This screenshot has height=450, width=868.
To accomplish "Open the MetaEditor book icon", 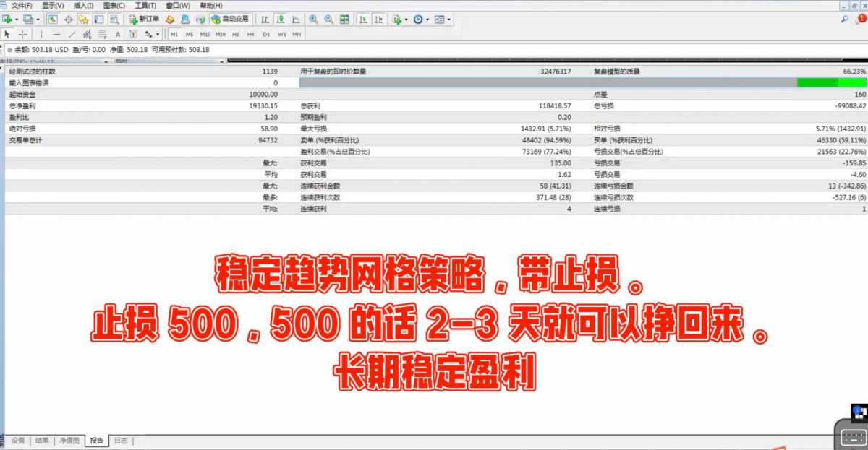I will [170, 20].
